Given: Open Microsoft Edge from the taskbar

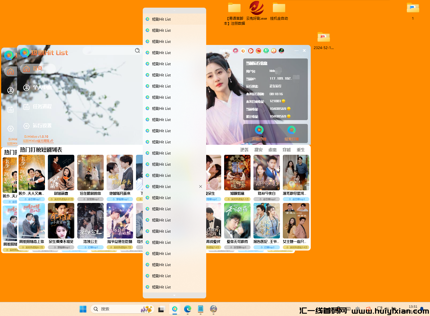Looking at the screenshot, I should point(188,309).
